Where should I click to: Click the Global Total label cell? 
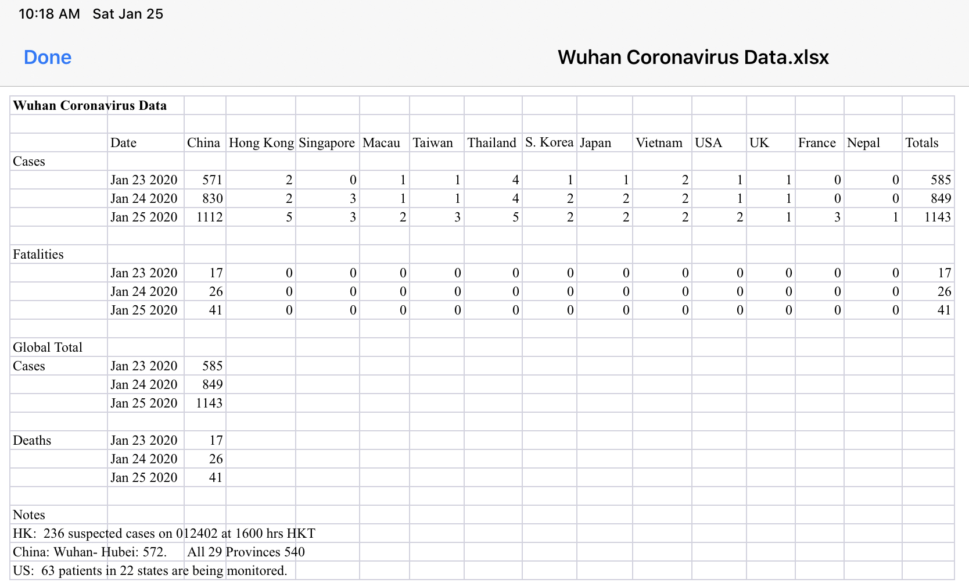(48, 348)
